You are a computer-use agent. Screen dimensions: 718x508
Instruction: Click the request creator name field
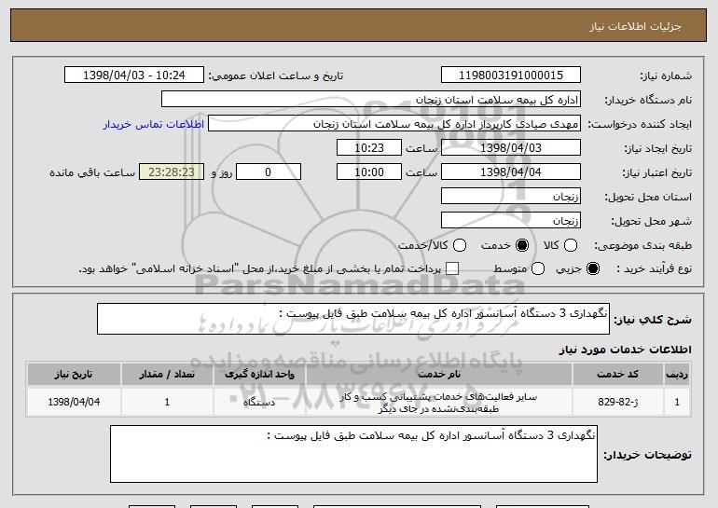[394, 124]
